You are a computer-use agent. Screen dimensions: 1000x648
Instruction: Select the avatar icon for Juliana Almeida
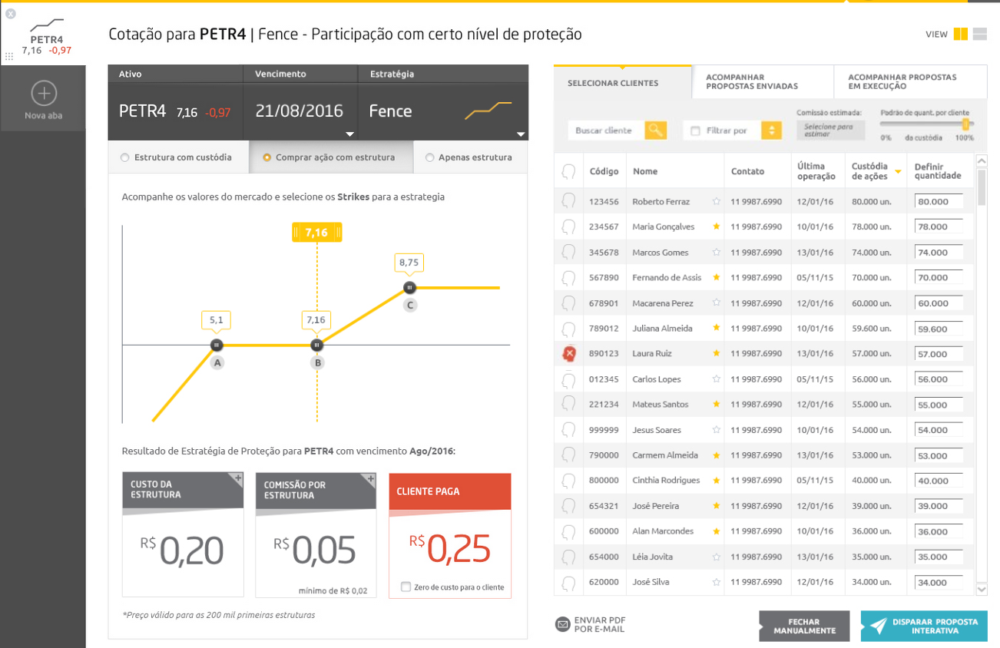pyautogui.click(x=569, y=329)
